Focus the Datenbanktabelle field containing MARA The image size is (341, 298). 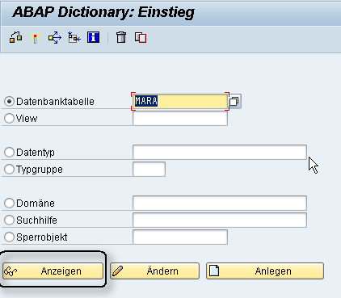(x=180, y=101)
